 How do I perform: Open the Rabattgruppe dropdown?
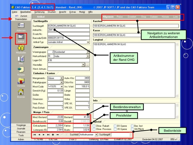click(x=62, y=82)
